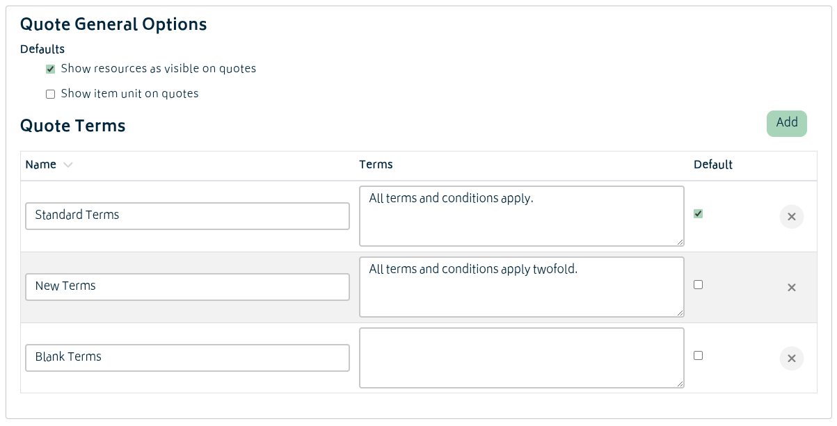Click the Standard Terms textarea resize handle
Screen dimensions: 837x426
click(x=680, y=242)
